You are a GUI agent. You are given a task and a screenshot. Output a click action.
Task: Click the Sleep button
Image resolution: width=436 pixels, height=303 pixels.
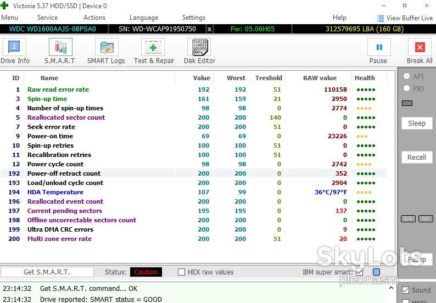[x=417, y=123]
